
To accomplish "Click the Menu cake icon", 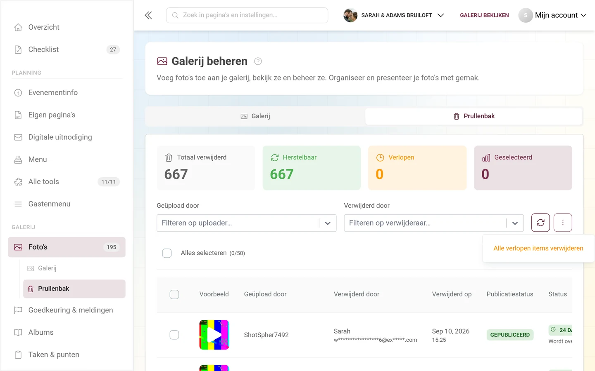I will point(18,160).
